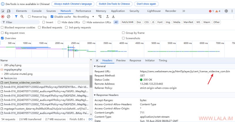The width and height of the screenshot is (235, 122).
Task: Switch to the Console panel tab
Action: [36, 11]
